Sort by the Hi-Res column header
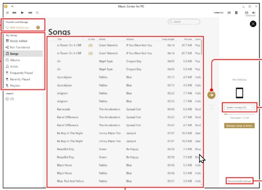This screenshot has height=190, width=262. [91, 39]
